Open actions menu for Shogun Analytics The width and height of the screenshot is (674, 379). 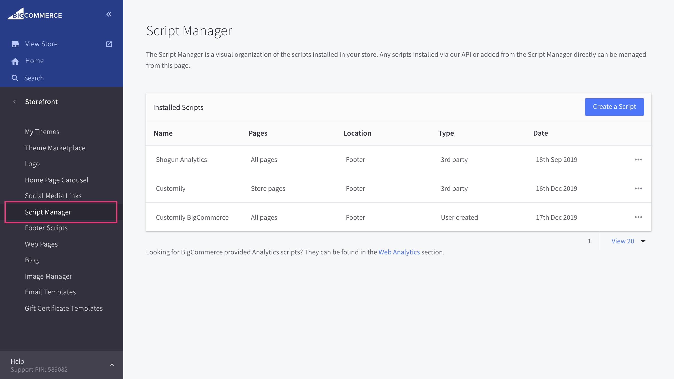point(638,160)
